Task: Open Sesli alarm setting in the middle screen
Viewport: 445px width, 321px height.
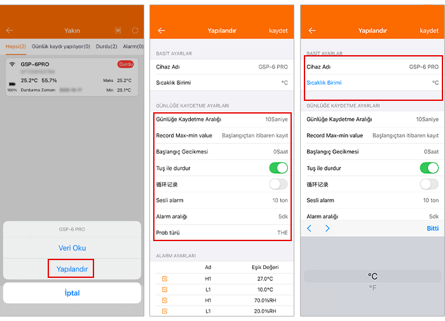Action: [x=222, y=200]
